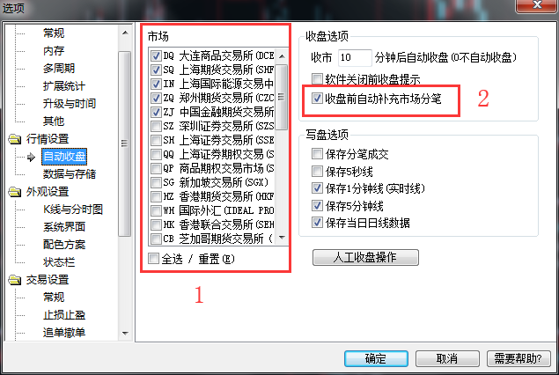Click the tree panel scroll-up arrow
Screen dimensions: 559x375
125,33
